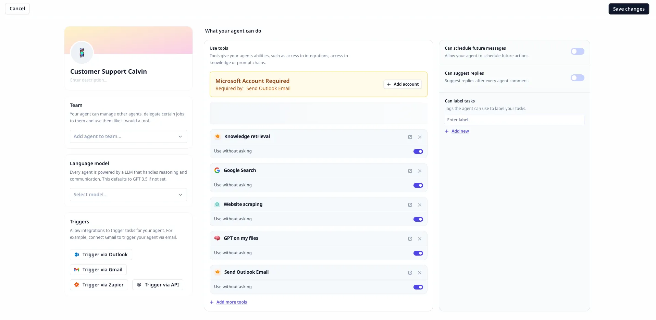Open Google Search tool external link icon
Viewport: 656px width, 320px height.
point(410,171)
